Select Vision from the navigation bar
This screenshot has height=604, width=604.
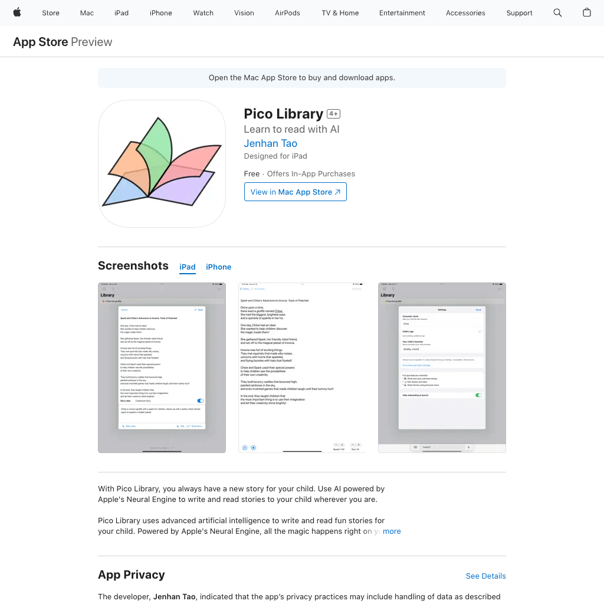click(244, 12)
